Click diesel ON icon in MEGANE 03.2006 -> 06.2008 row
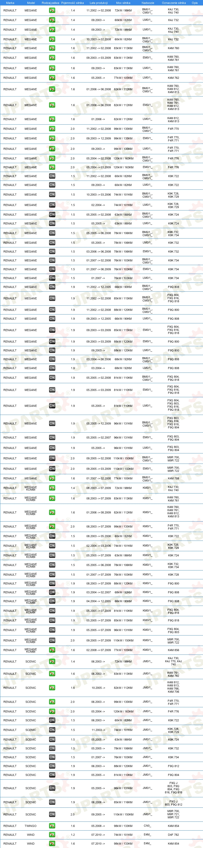The image size is (203, 848). click(x=52, y=252)
